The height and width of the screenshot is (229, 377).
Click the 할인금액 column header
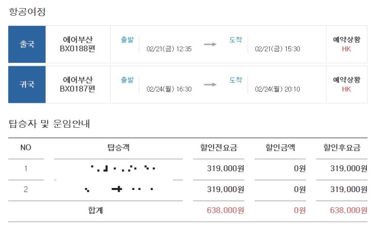coord(280,148)
